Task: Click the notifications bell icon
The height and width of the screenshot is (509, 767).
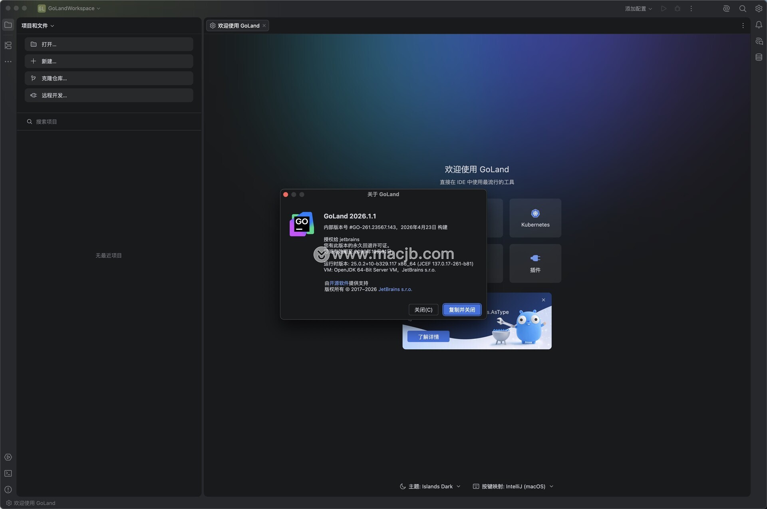Action: [759, 25]
